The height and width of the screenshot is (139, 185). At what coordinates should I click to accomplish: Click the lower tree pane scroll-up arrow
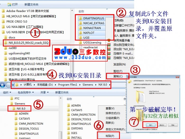click(x=61, y=98)
